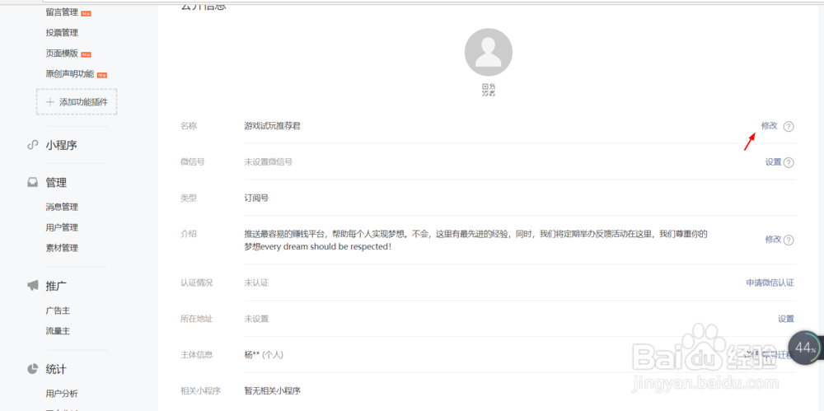Open the QR code icon under avatar
This screenshot has width=824, height=411.
tap(488, 90)
